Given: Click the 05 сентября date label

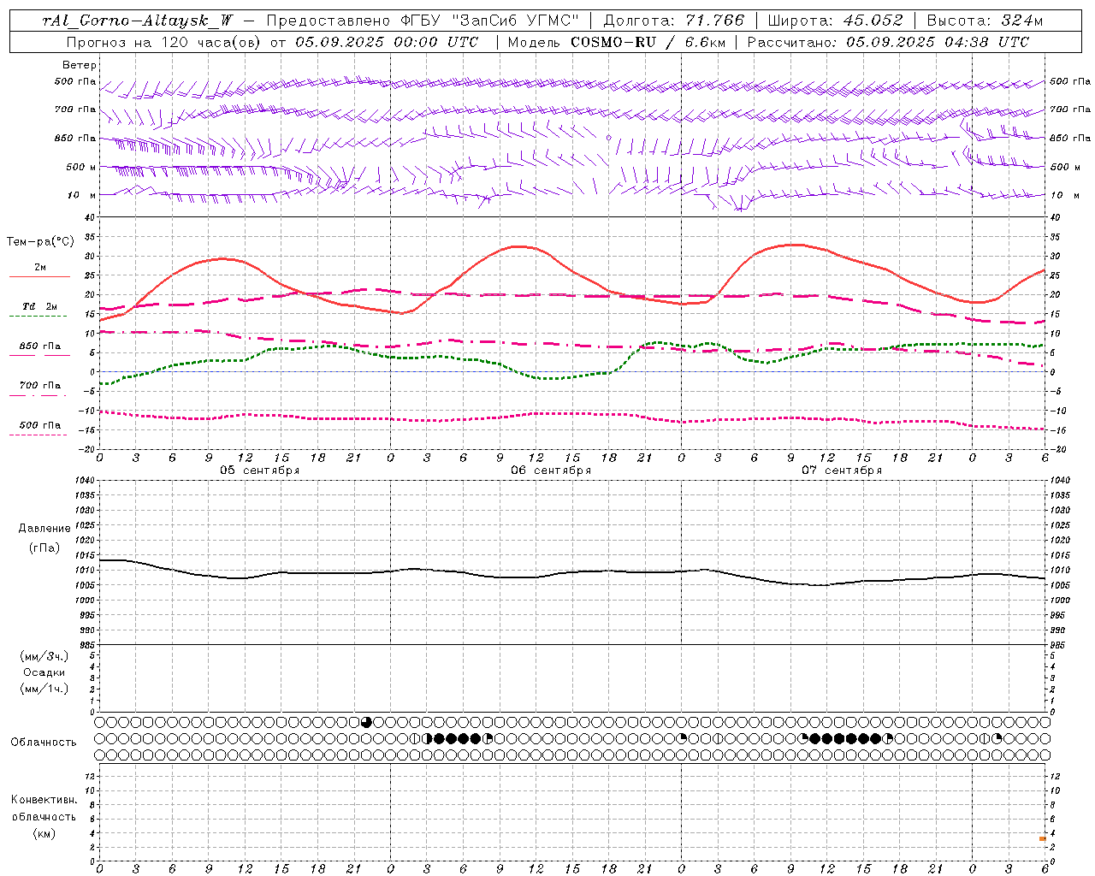Looking at the screenshot, I should click(x=260, y=471).
